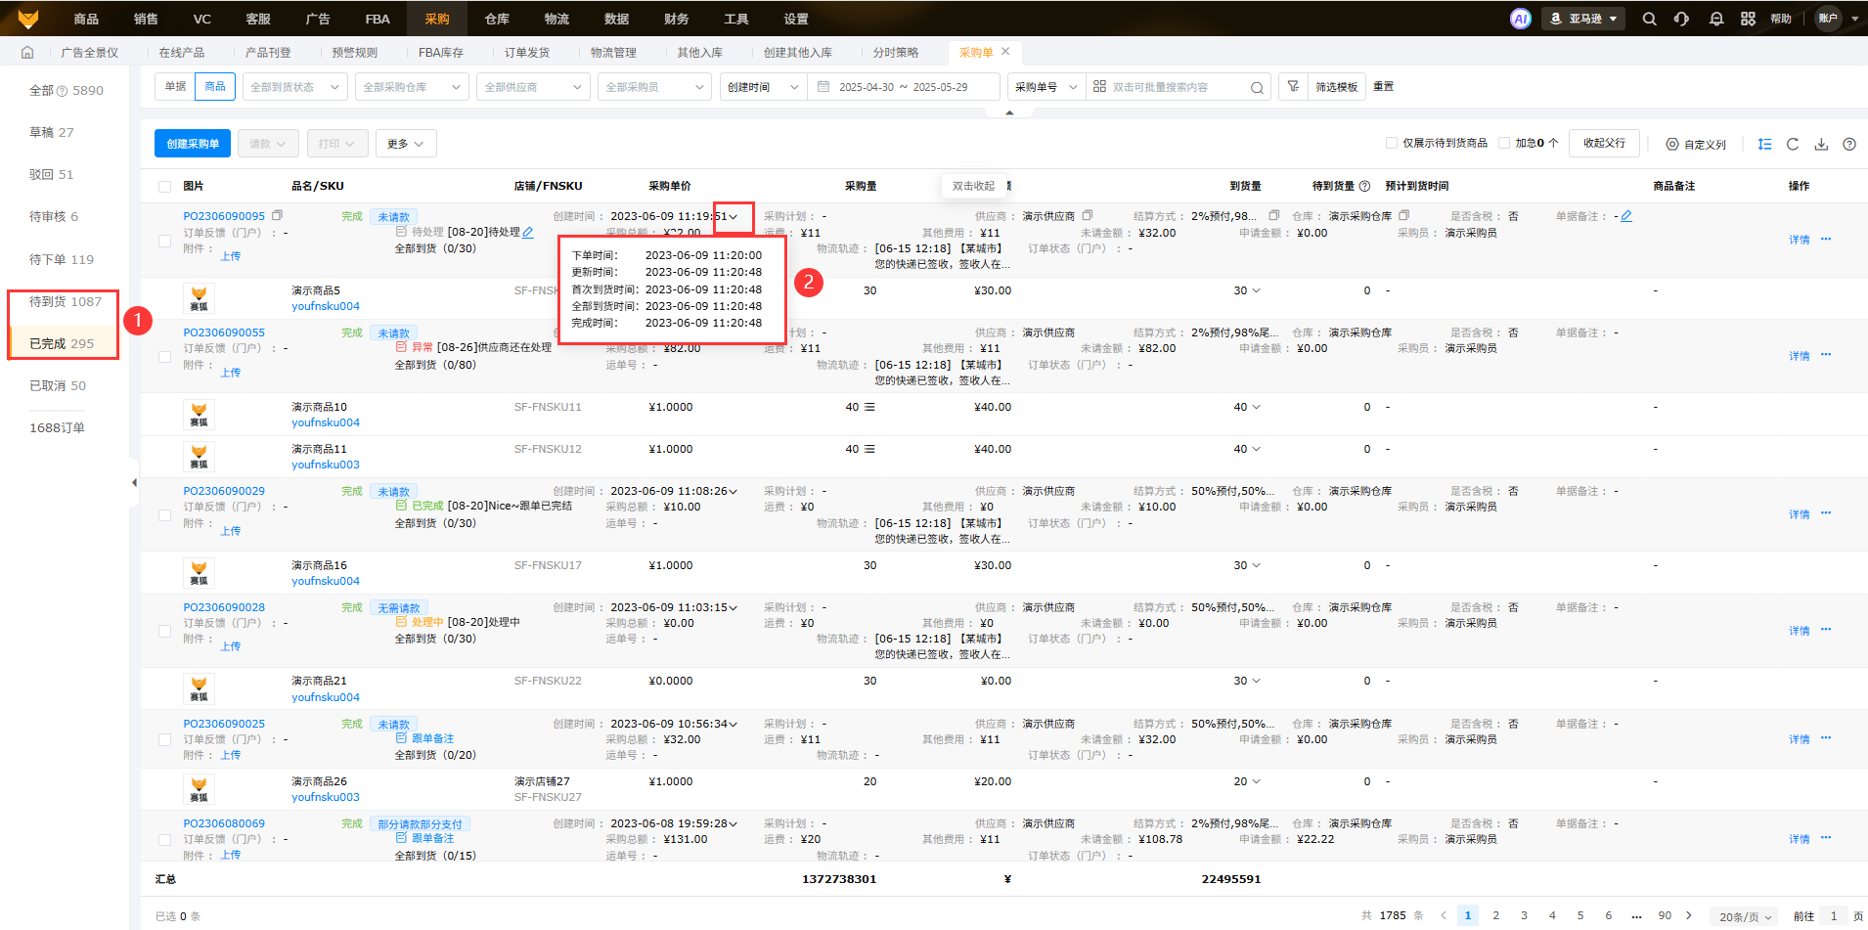This screenshot has width=1868, height=930.
Task: Check the box for order PO2306080069
Action: 164,839
